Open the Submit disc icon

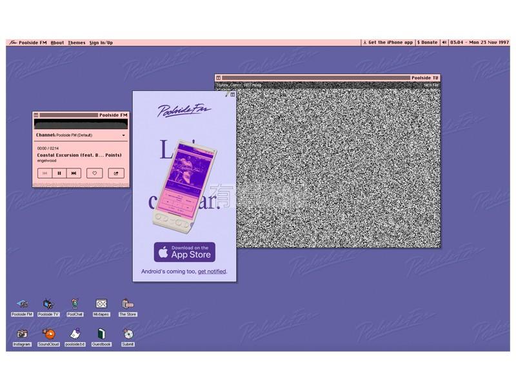tap(128, 334)
